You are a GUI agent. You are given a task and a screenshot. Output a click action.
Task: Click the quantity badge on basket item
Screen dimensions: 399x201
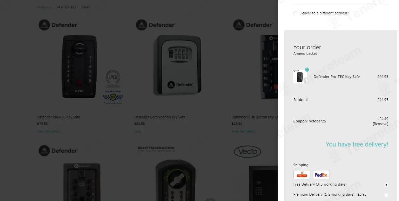click(307, 70)
